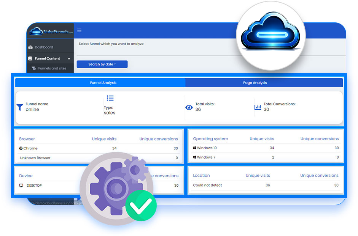The image size is (358, 236).
Task: Click the Device column header
Action: pyautogui.click(x=26, y=176)
